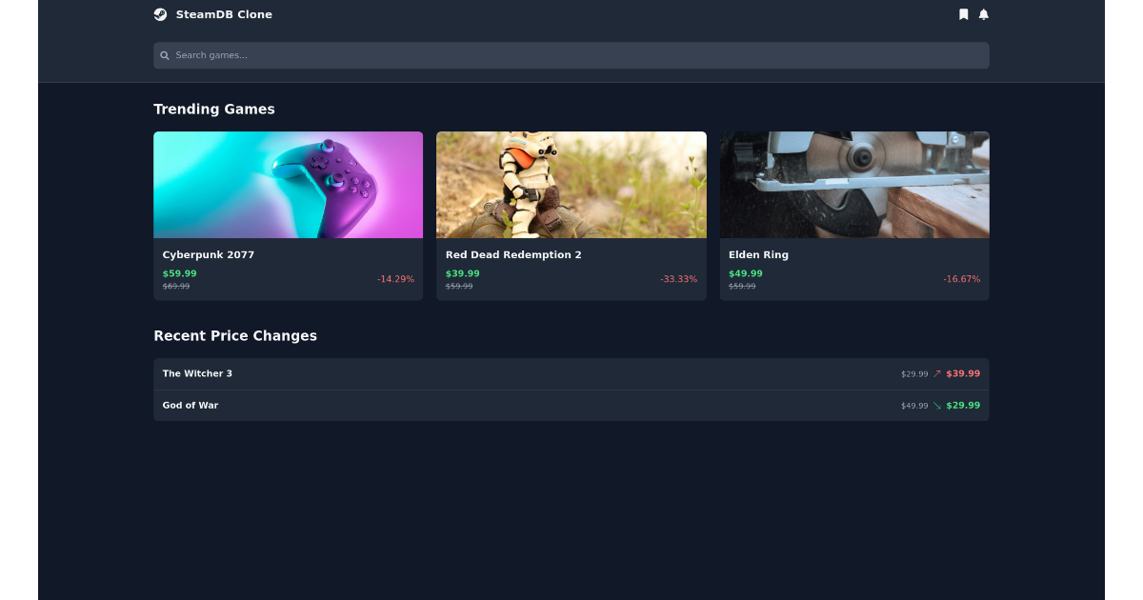Open the Red Dead Redemption 2 game card
Image resolution: width=1143 pixels, height=600 pixels.
[x=571, y=215]
